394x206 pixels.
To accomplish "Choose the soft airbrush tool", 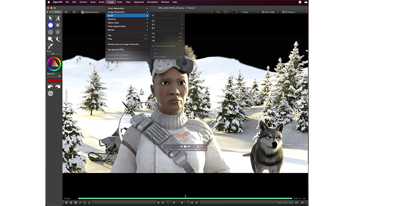I will click(x=58, y=25).
